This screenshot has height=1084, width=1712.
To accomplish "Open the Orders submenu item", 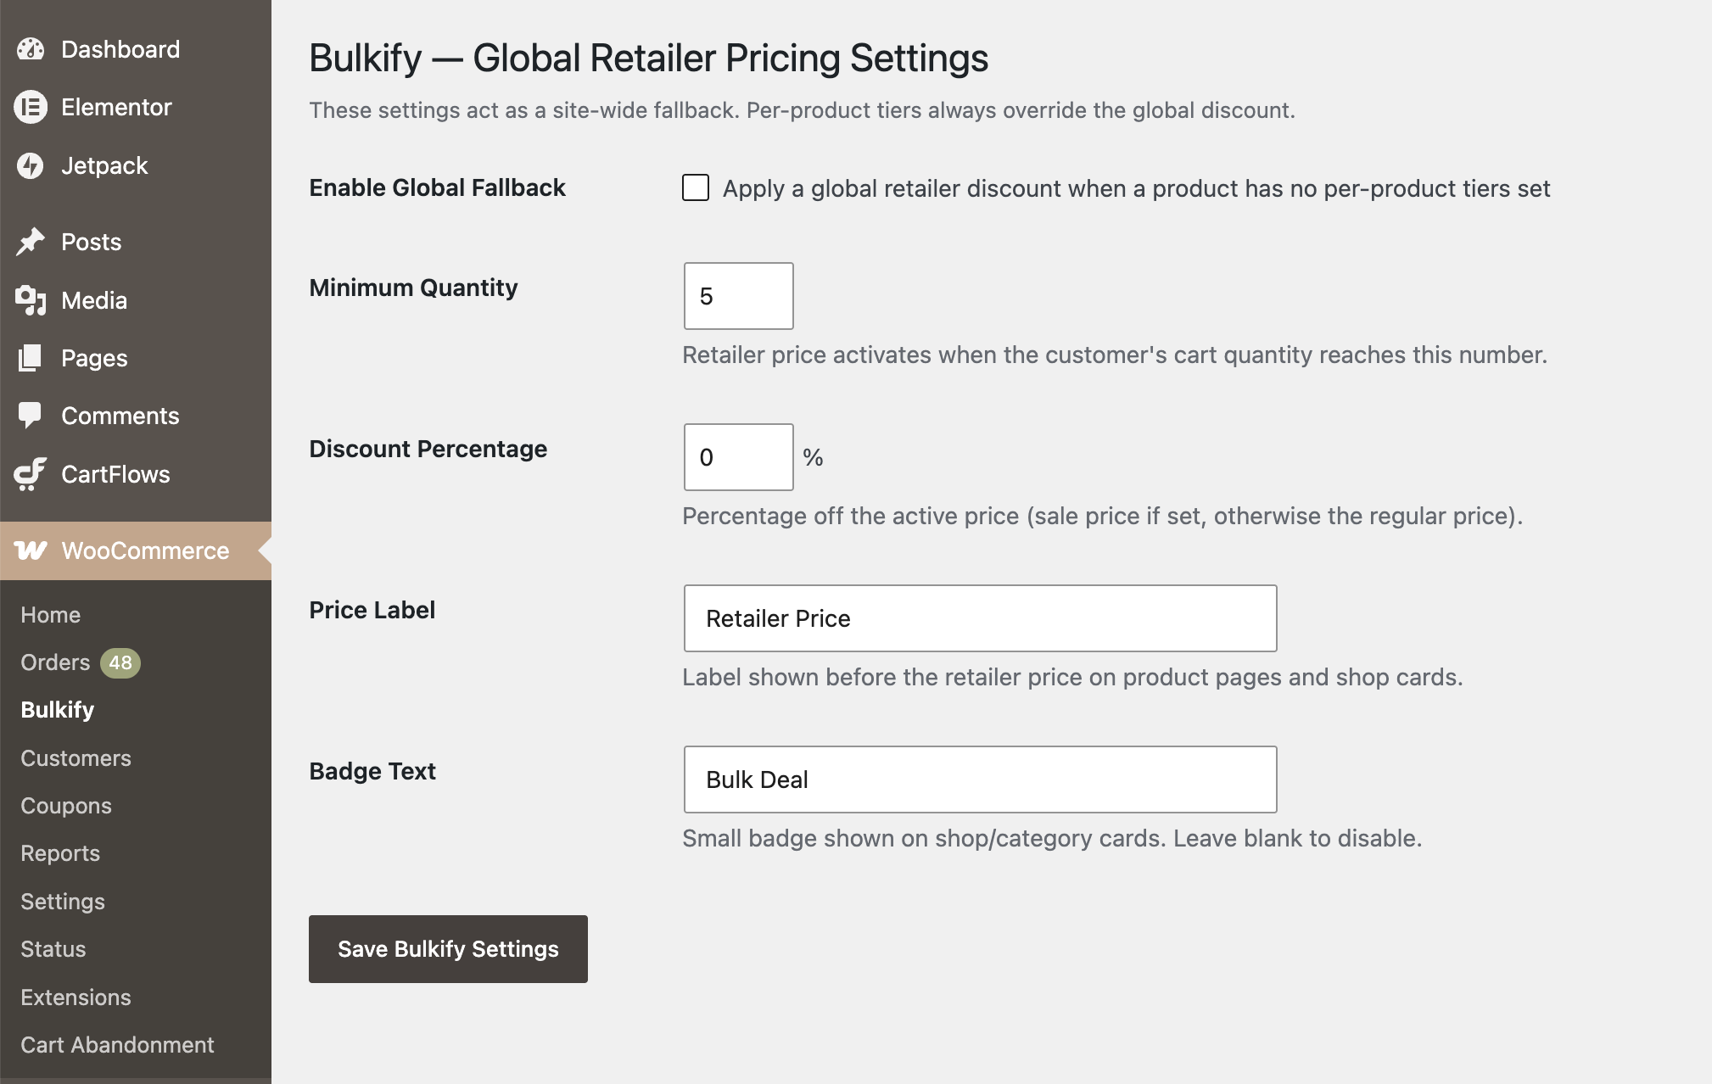I will click(x=55, y=662).
